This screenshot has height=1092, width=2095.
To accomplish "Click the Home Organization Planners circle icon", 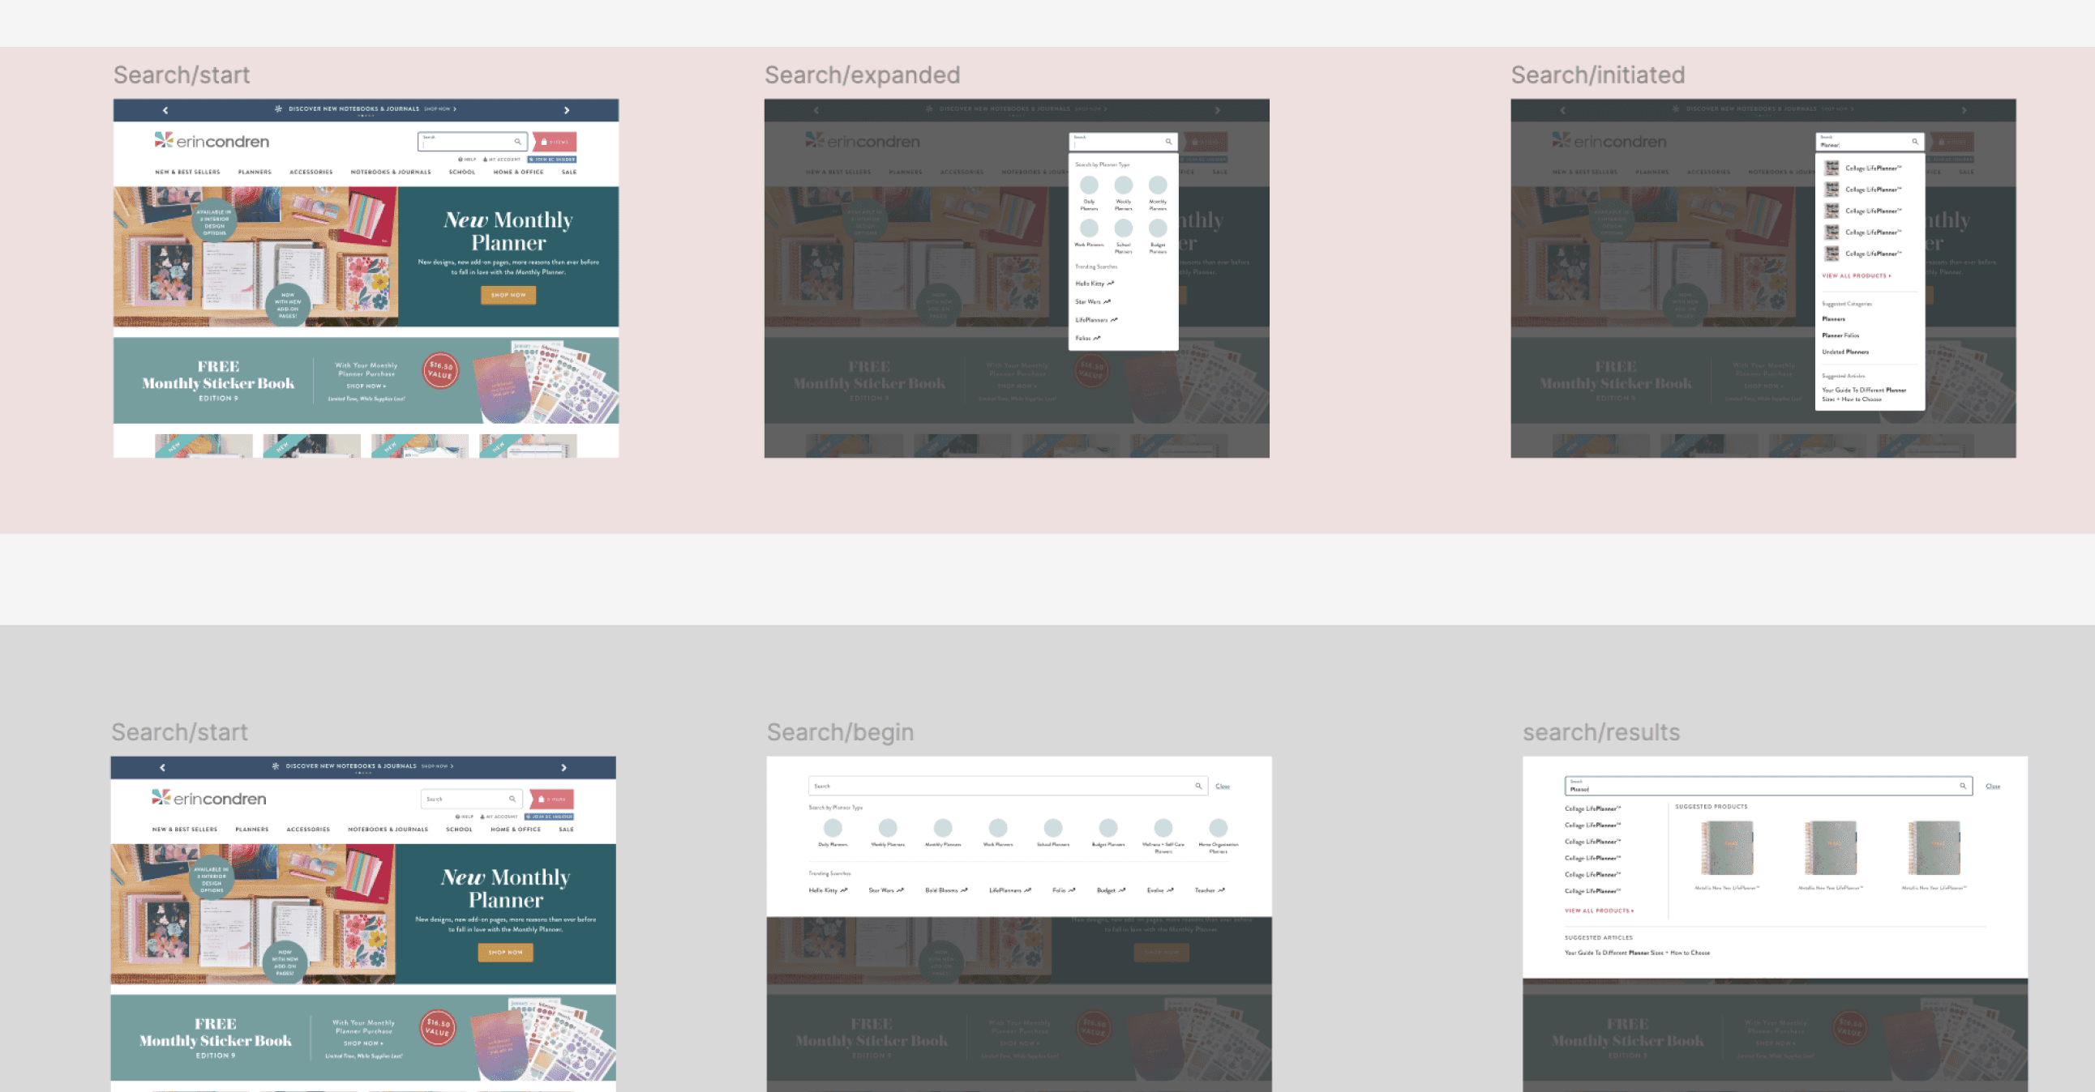I will tap(1219, 828).
